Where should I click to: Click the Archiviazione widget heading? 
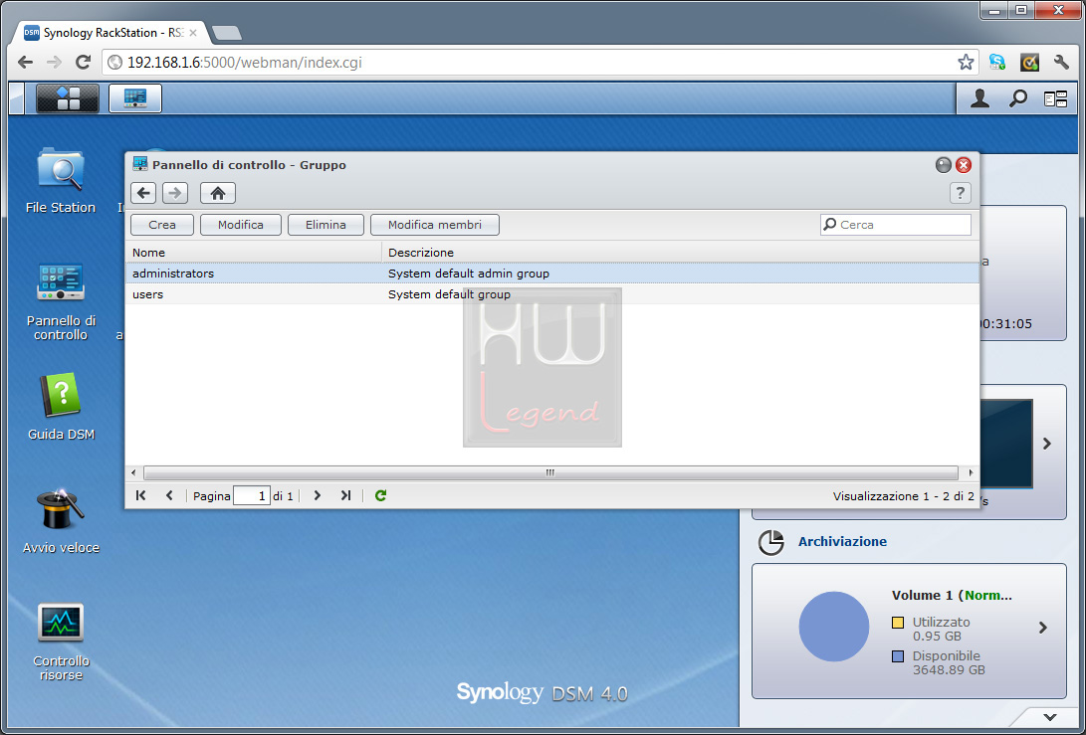[842, 541]
